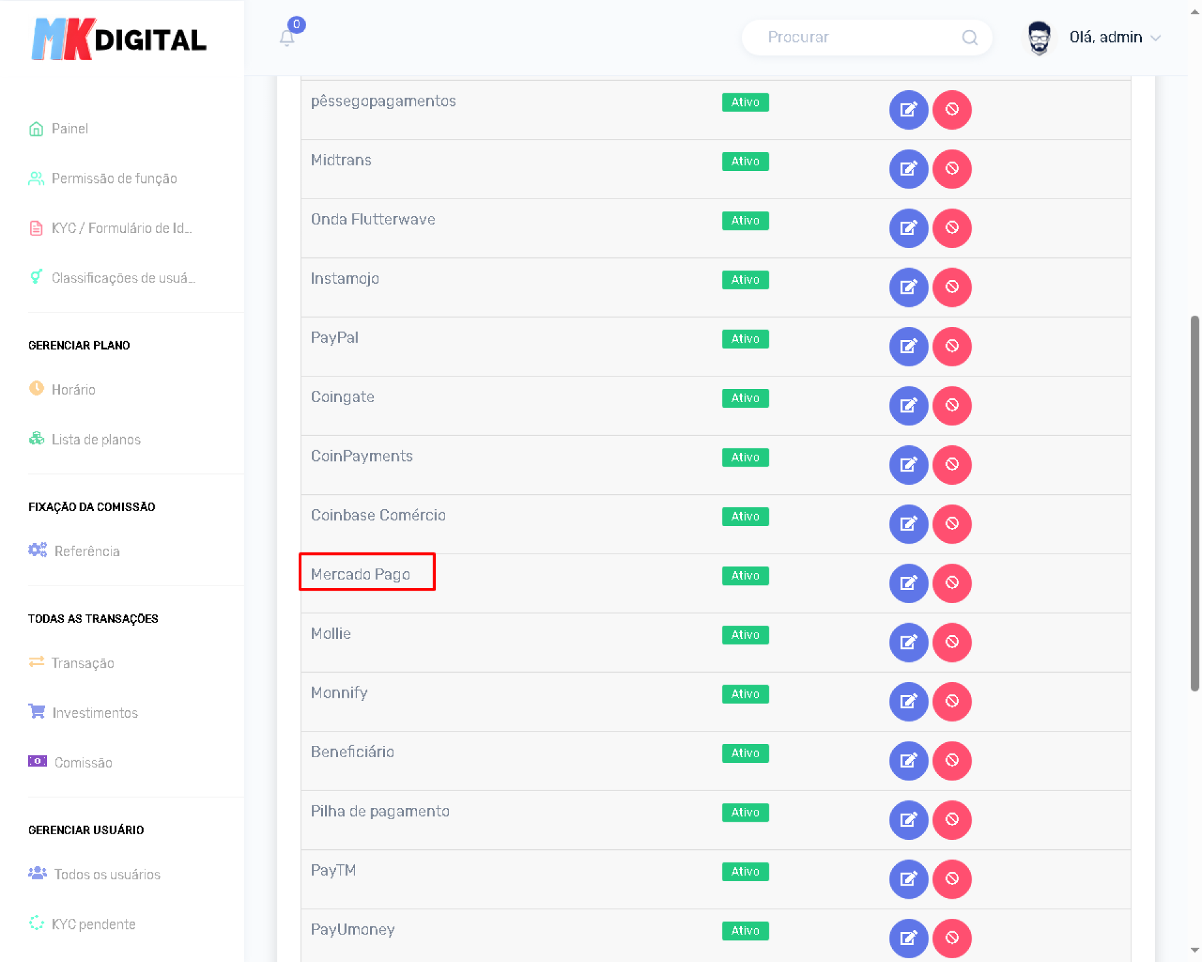1202x962 pixels.
Task: Click the search magnifier icon
Action: tap(969, 38)
